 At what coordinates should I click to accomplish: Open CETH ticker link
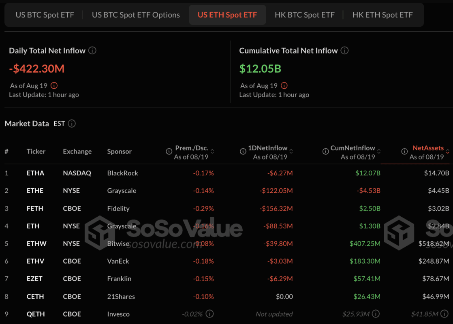coord(35,296)
